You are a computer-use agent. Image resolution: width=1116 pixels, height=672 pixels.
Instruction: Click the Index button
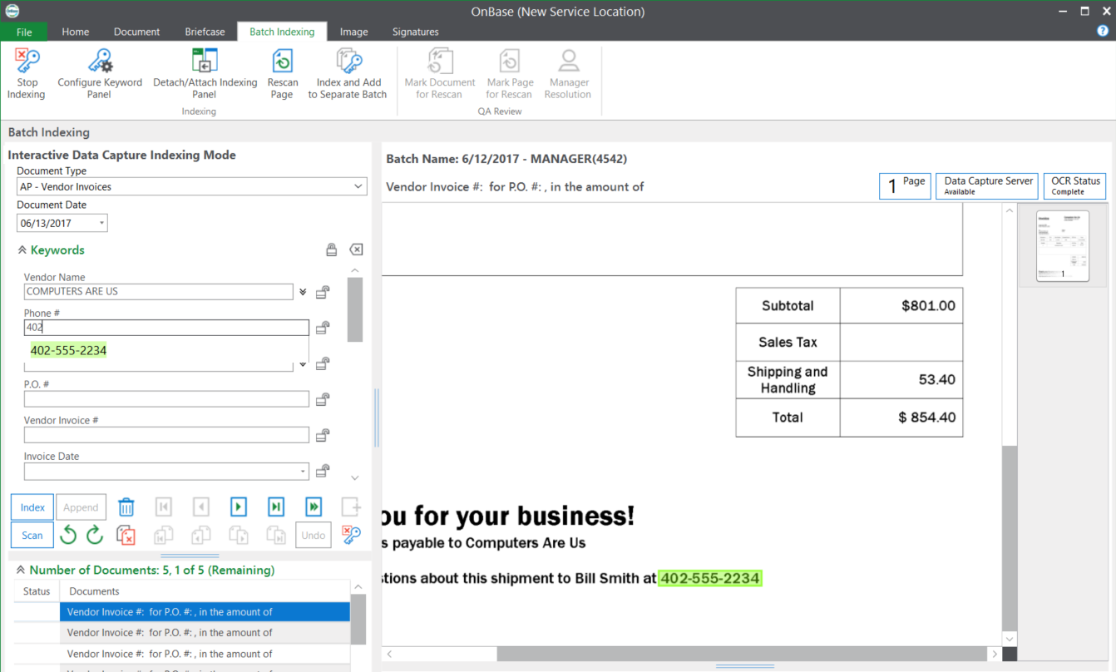(x=32, y=507)
